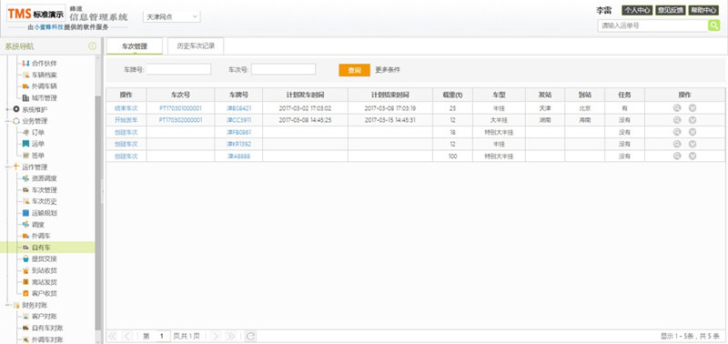
Task: Click the 开始发车 link in the second row
Action: coord(126,120)
